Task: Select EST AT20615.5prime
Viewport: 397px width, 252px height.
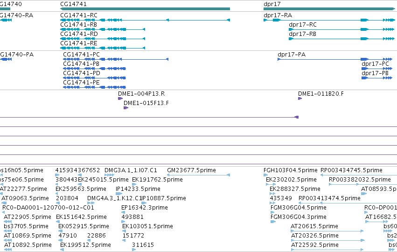Action: pyautogui.click(x=314, y=226)
